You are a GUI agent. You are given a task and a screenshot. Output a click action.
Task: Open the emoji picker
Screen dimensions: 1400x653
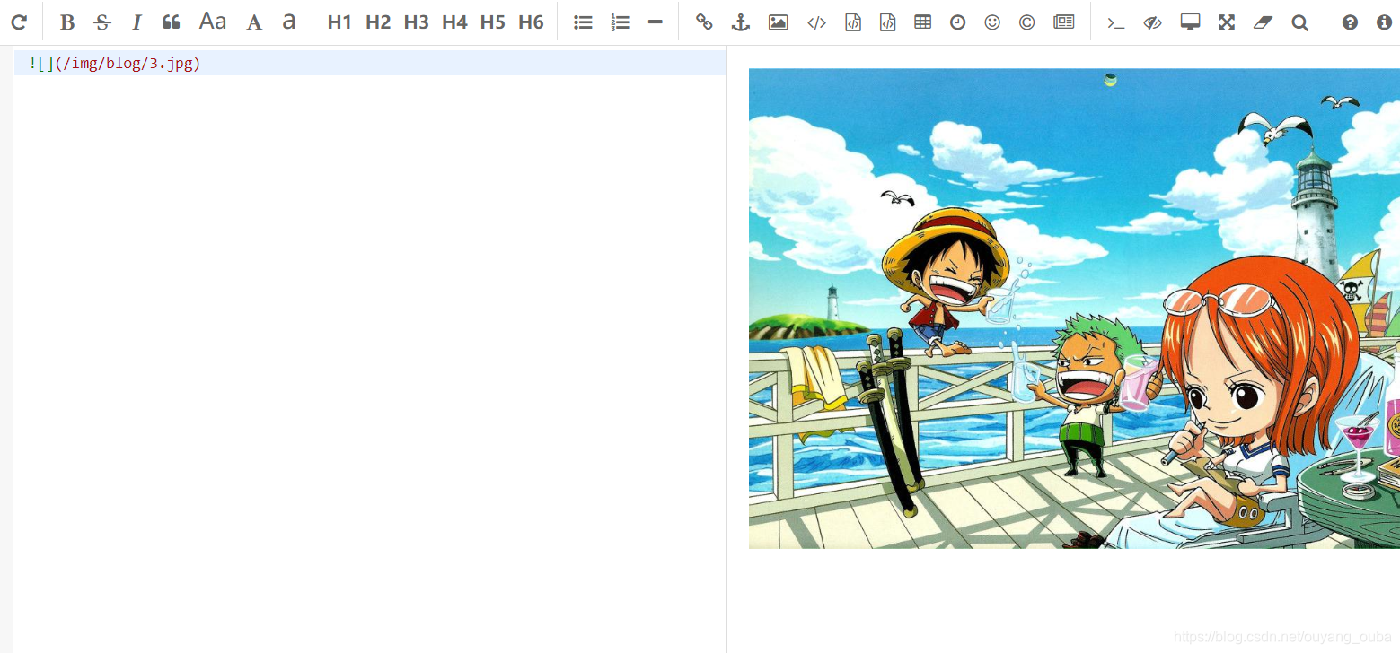pos(992,22)
